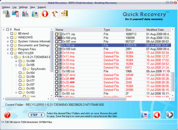This screenshot has width=178, height=130.
Task: Click the exit door toolbar icon
Action: point(64,14)
